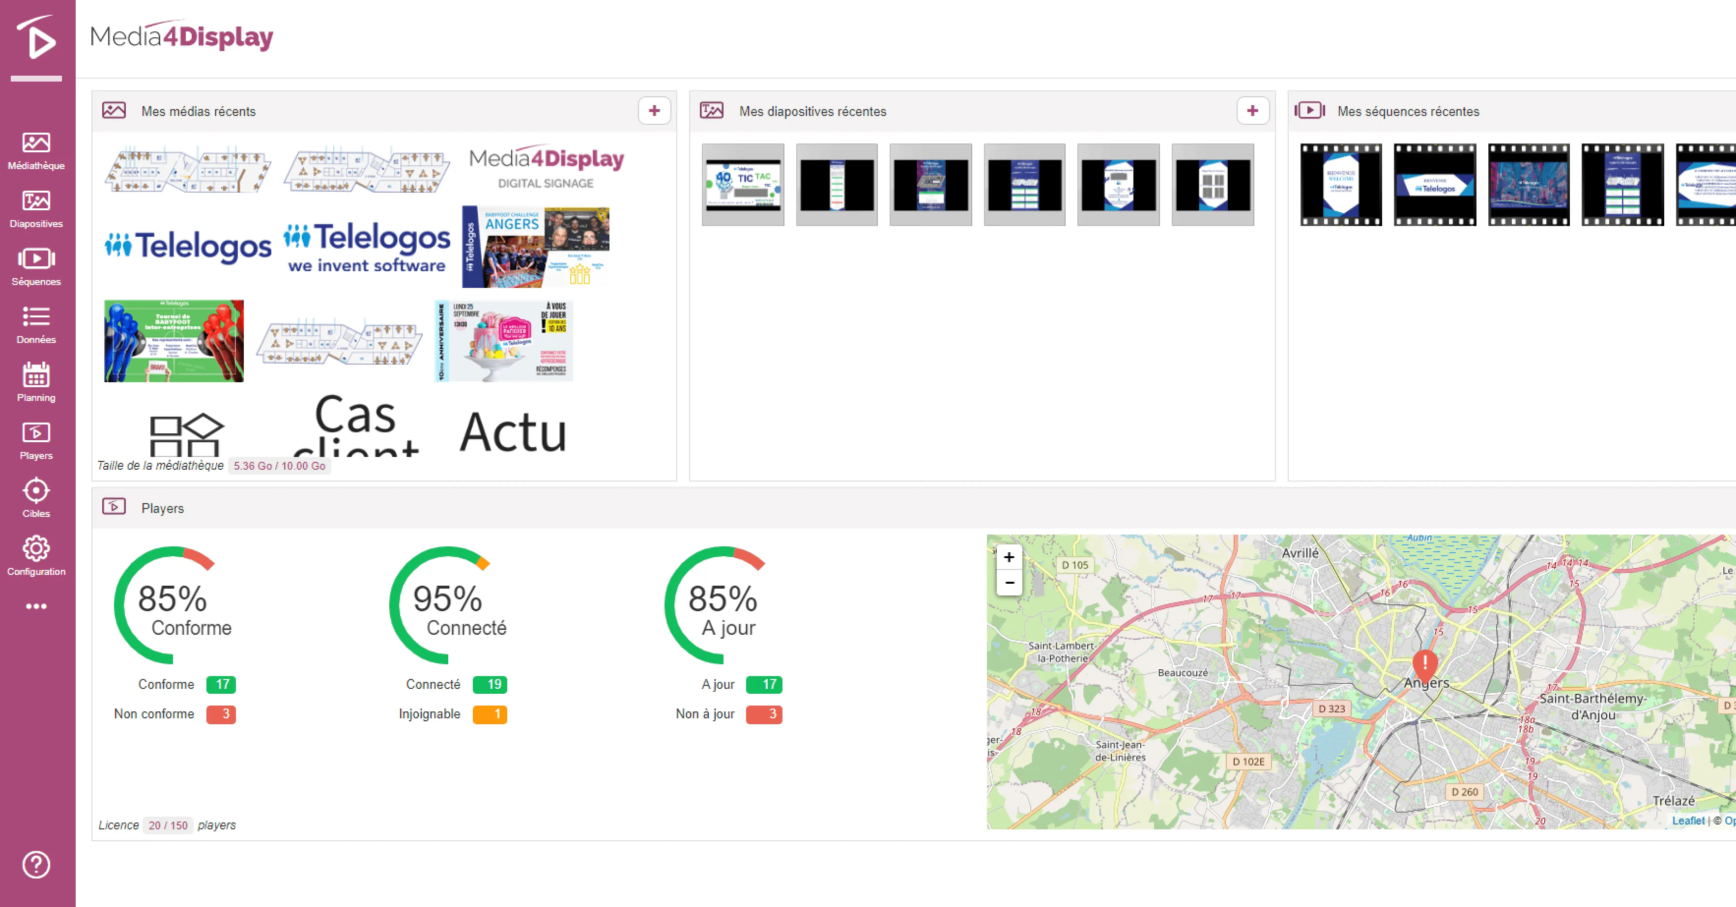Open the Données sidebar section
The image size is (1736, 907).
[x=36, y=325]
